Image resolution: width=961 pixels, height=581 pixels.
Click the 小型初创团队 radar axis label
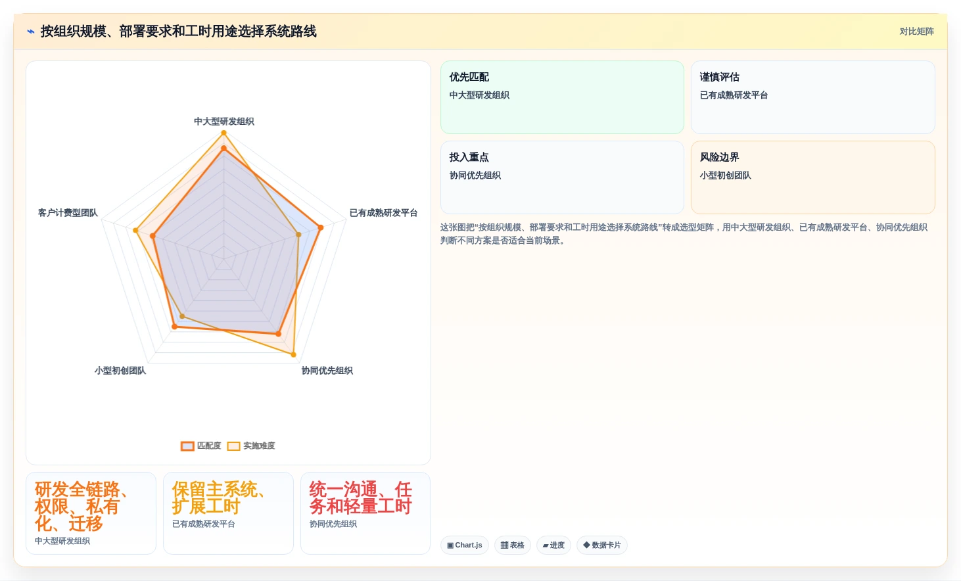120,371
